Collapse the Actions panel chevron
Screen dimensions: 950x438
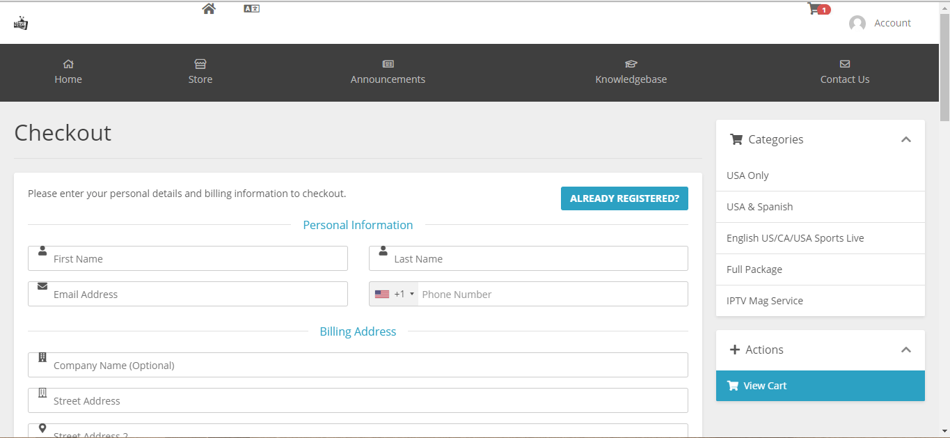[x=905, y=350]
